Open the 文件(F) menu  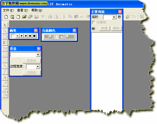coord(8,10)
